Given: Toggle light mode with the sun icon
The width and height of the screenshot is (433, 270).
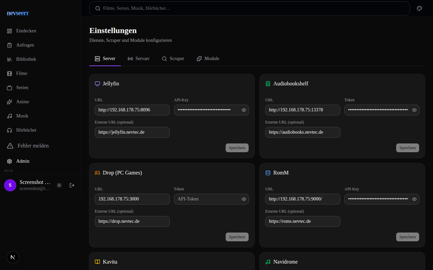Looking at the screenshot, I should click(x=59, y=185).
